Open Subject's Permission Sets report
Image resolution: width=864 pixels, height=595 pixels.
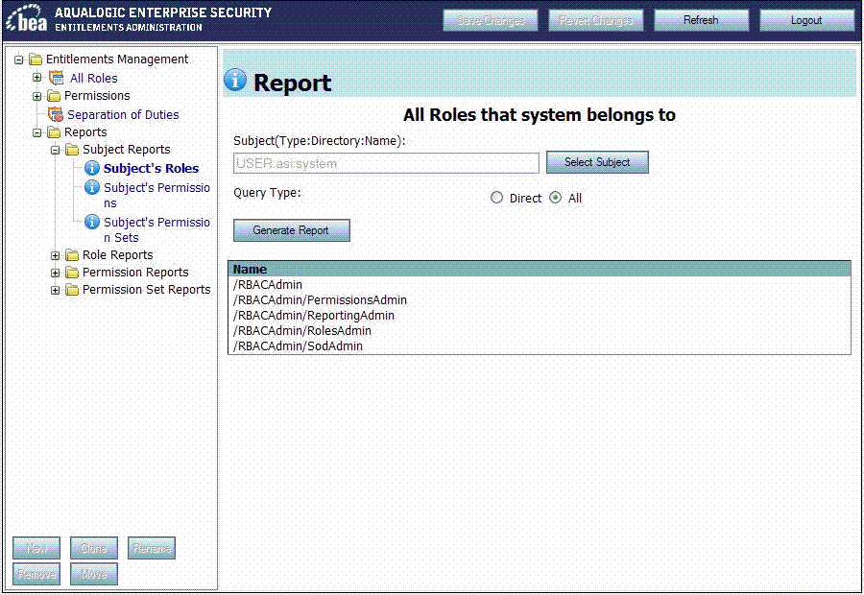156,229
